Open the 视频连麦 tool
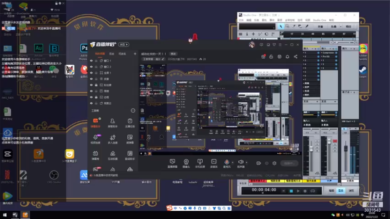 (x=95, y=139)
